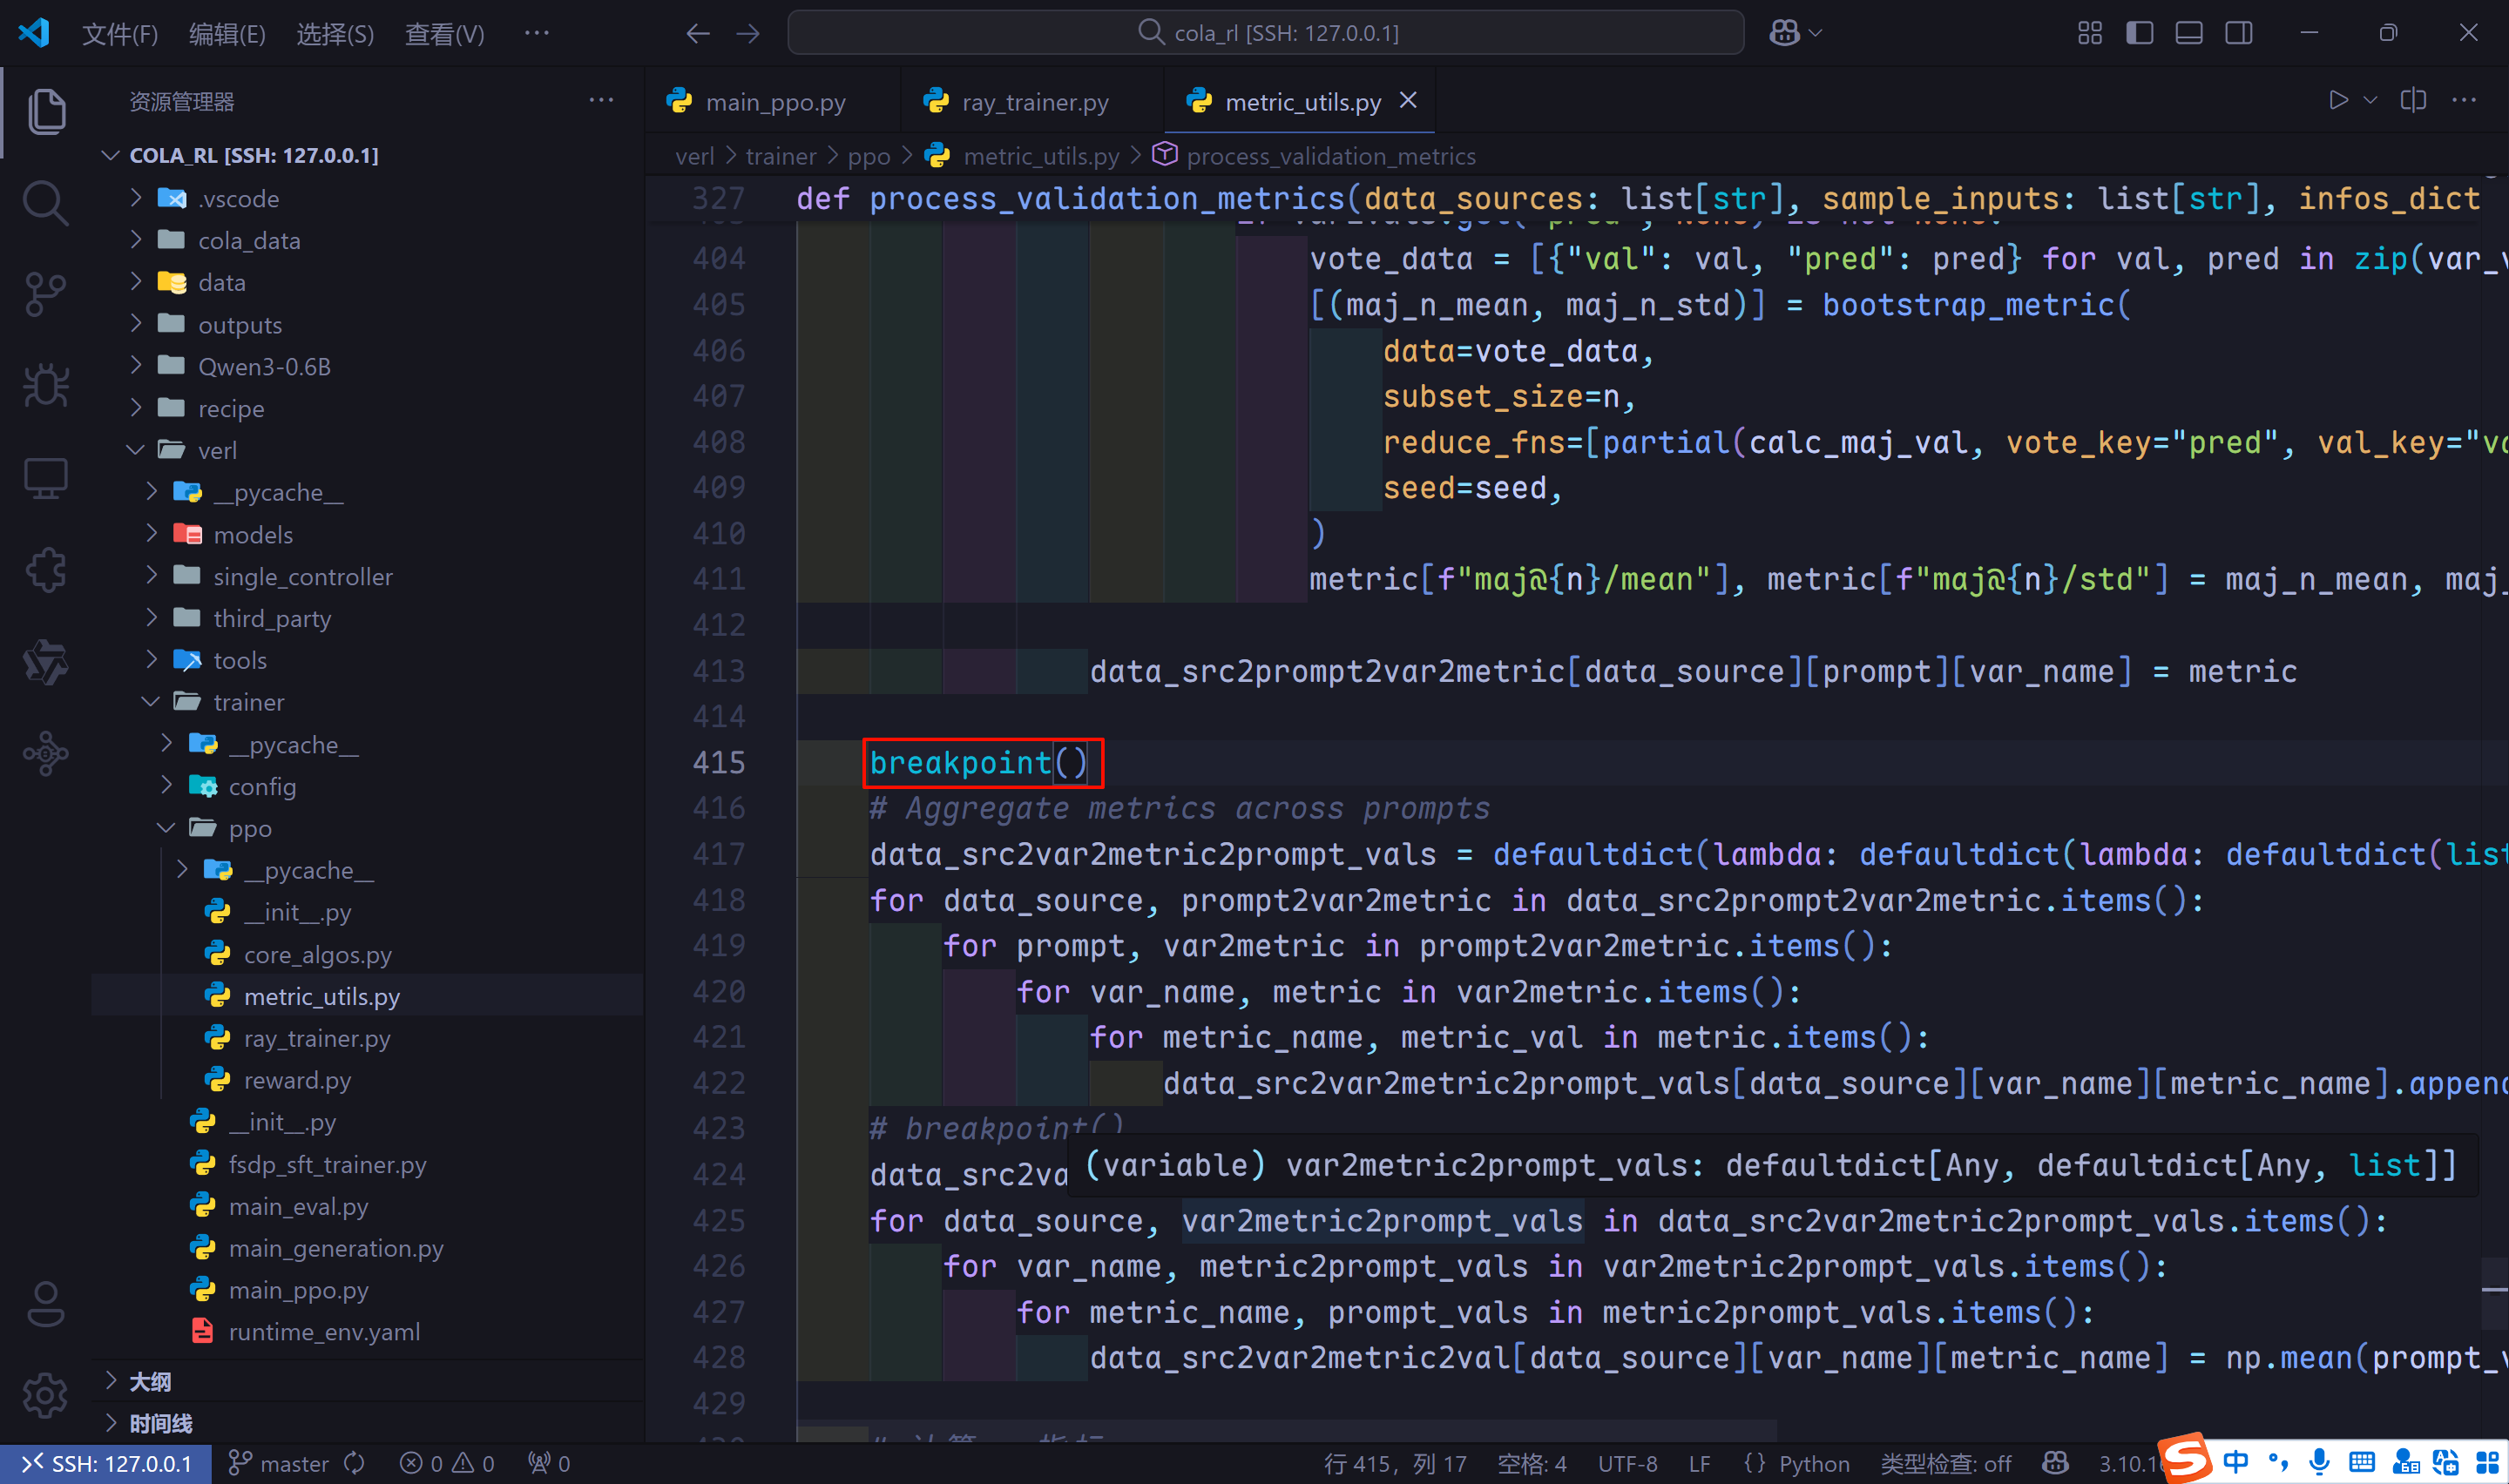The width and height of the screenshot is (2509, 1484).
Task: Expand the cola_data folder
Action: (x=249, y=241)
